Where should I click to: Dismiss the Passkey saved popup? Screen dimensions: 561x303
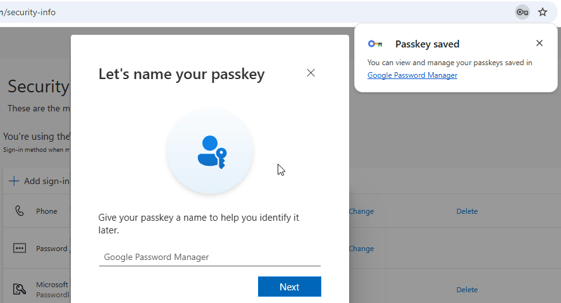tap(539, 43)
